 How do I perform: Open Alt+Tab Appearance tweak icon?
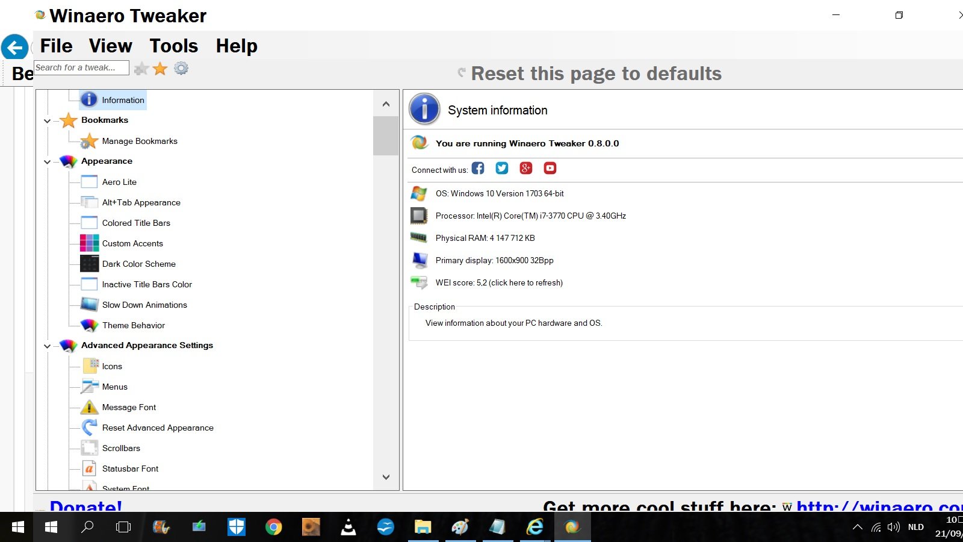(x=89, y=202)
